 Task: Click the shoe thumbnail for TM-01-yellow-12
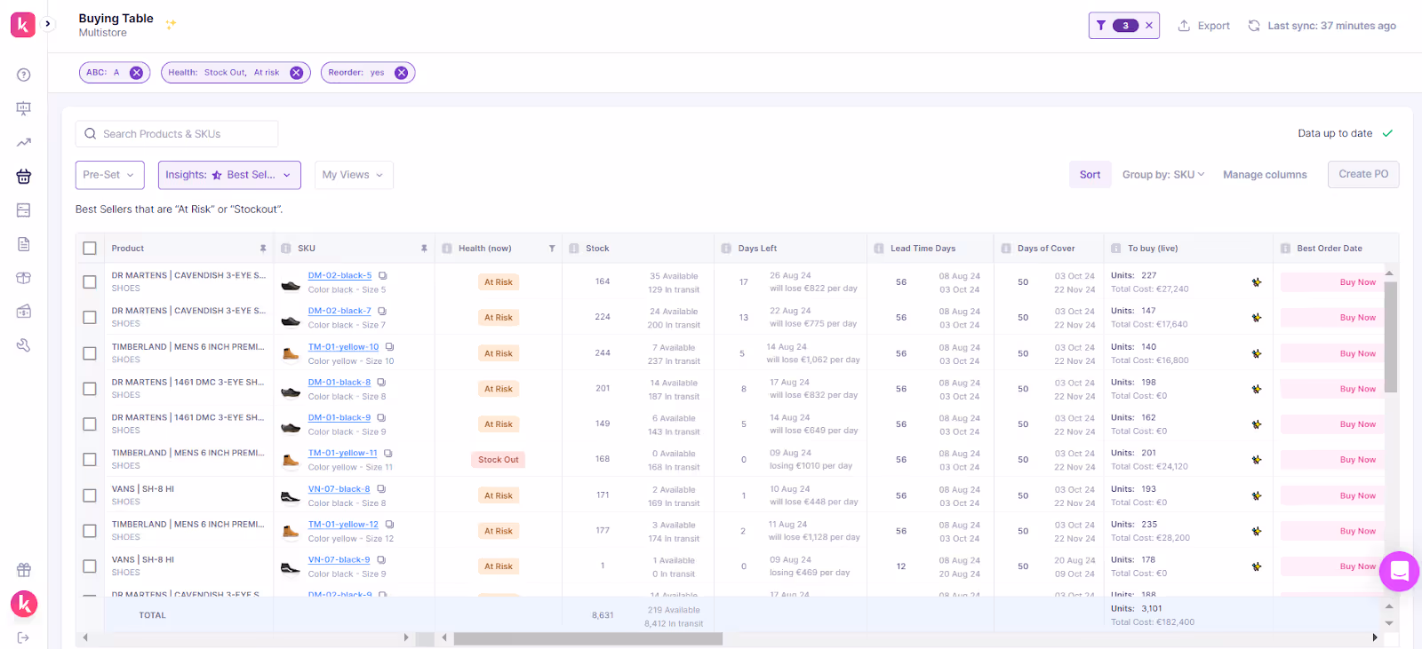point(291,532)
